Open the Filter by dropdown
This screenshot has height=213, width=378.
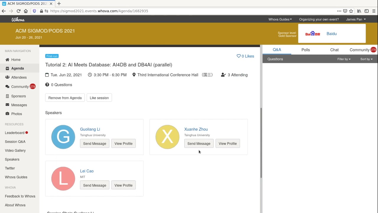tap(344, 59)
